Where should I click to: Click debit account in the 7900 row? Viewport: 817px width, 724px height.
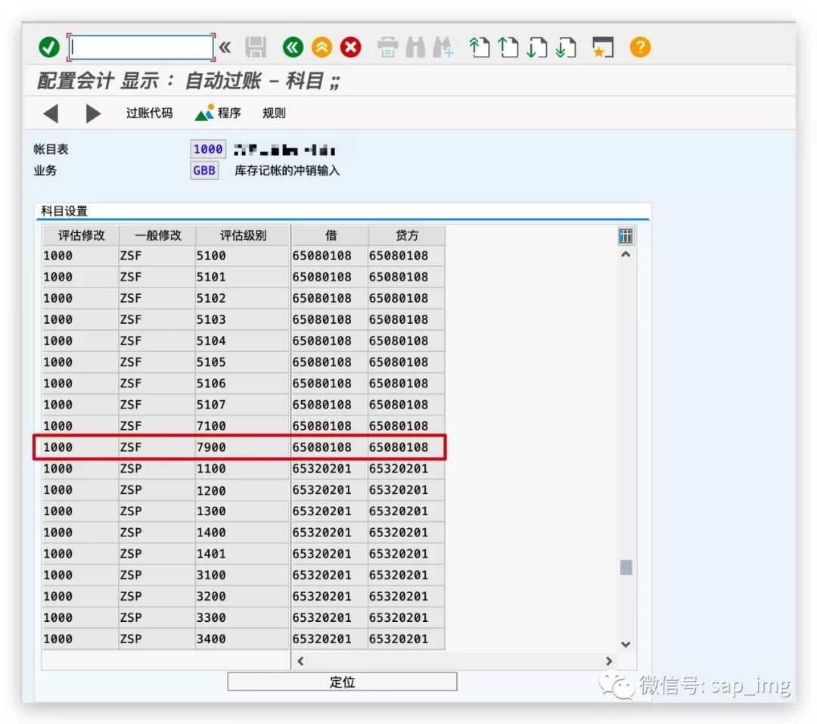(330, 447)
